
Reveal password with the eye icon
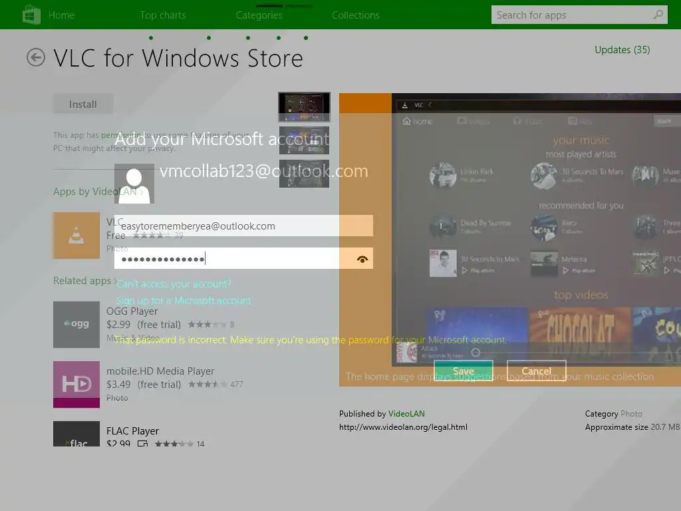point(362,259)
